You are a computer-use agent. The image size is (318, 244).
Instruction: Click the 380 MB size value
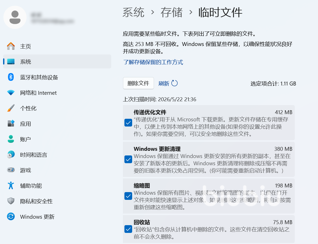283,149
